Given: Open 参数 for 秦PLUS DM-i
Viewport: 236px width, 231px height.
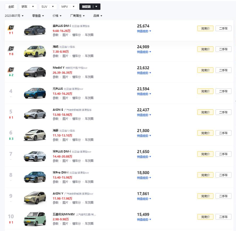Looking at the screenshot, I should pos(55,35).
